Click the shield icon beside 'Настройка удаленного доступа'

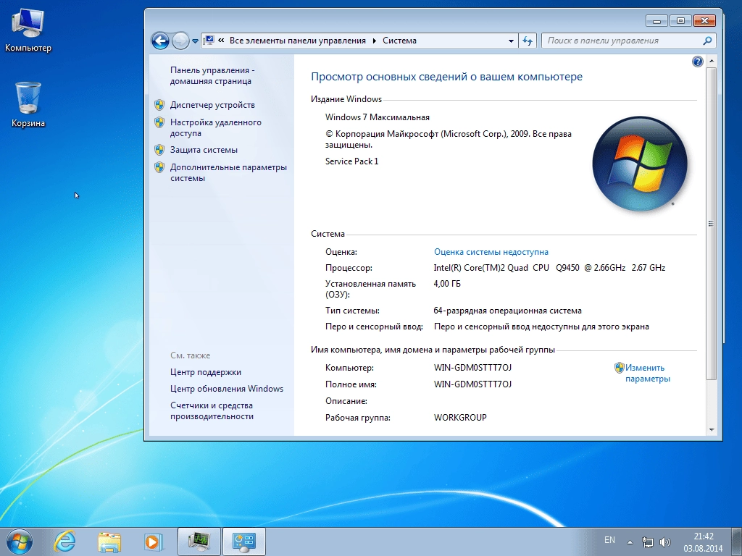[x=159, y=122]
